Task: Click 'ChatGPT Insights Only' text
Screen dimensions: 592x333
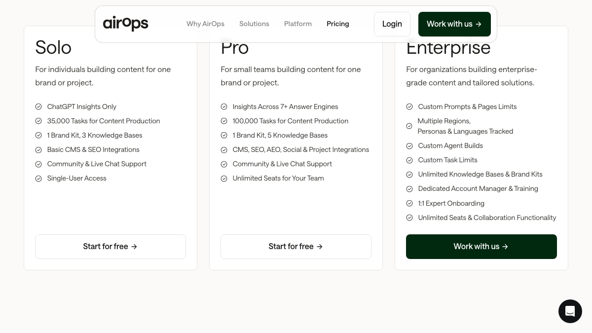Action: pos(82,107)
